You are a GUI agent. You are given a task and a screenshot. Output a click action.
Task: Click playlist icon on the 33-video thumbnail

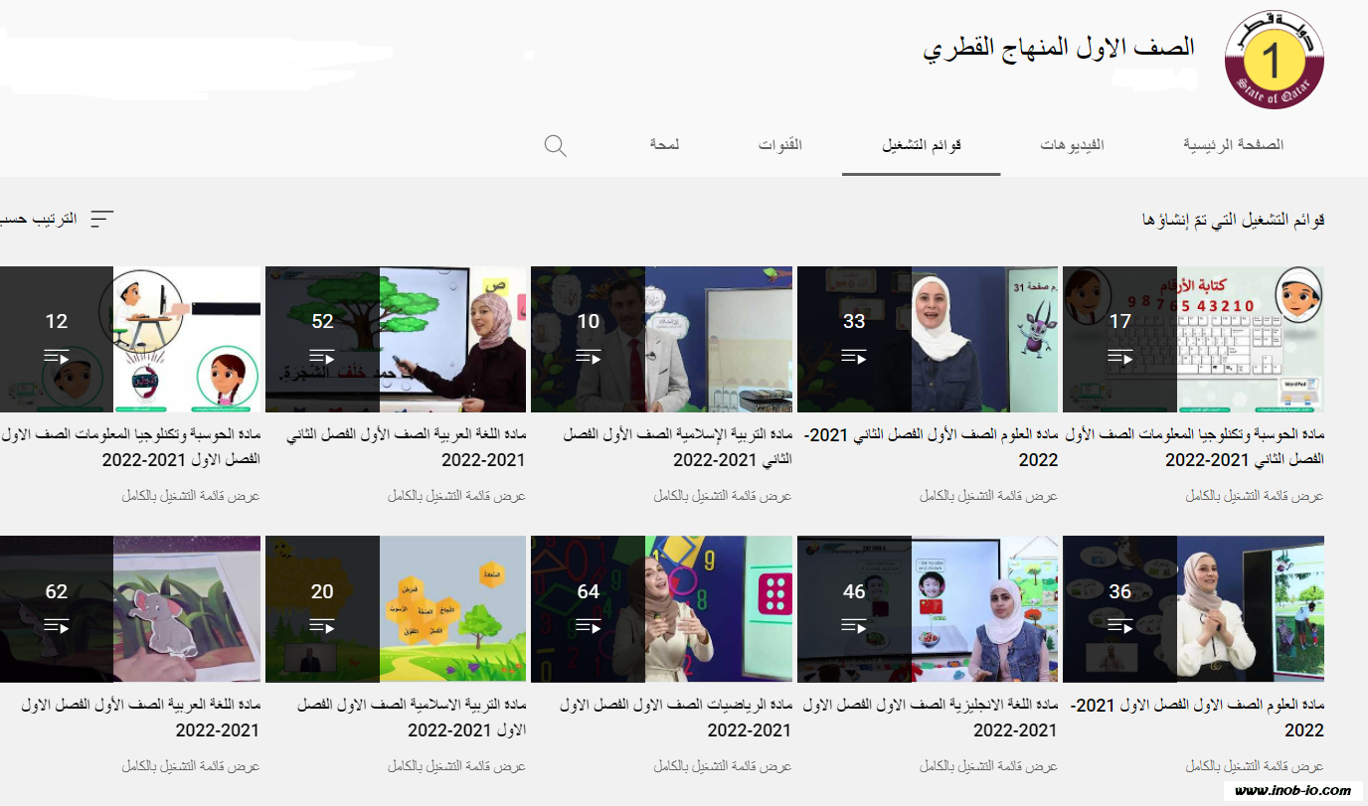[x=854, y=357]
